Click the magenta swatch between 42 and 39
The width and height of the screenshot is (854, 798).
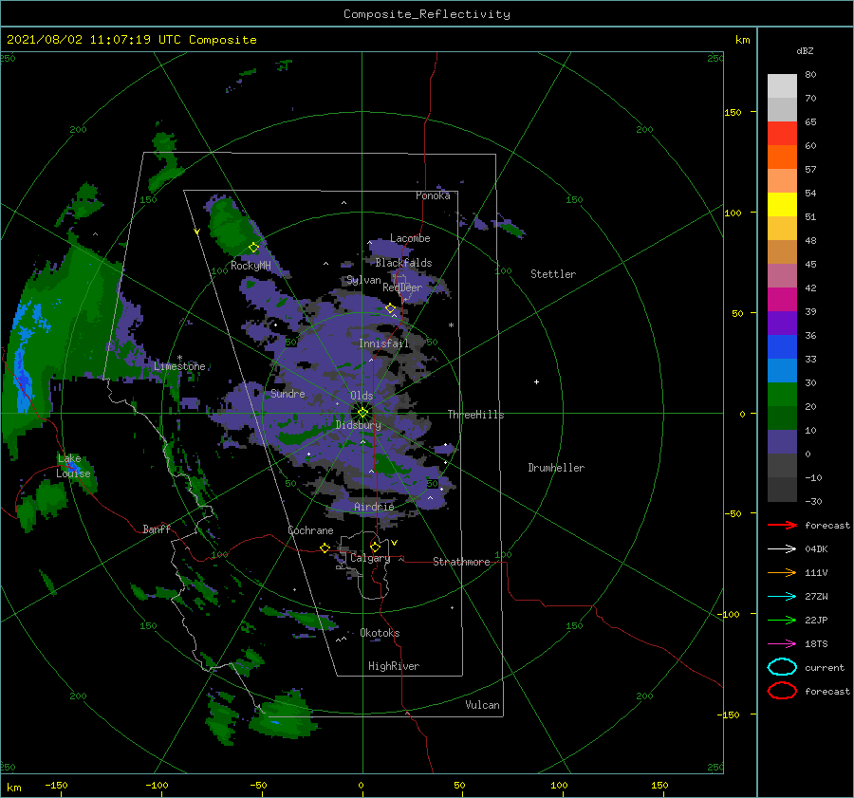pos(782,300)
